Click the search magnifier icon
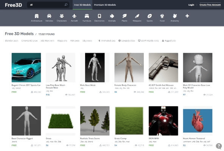Image resolution: width=224 pixels, height=151 pixels. click(66, 5)
